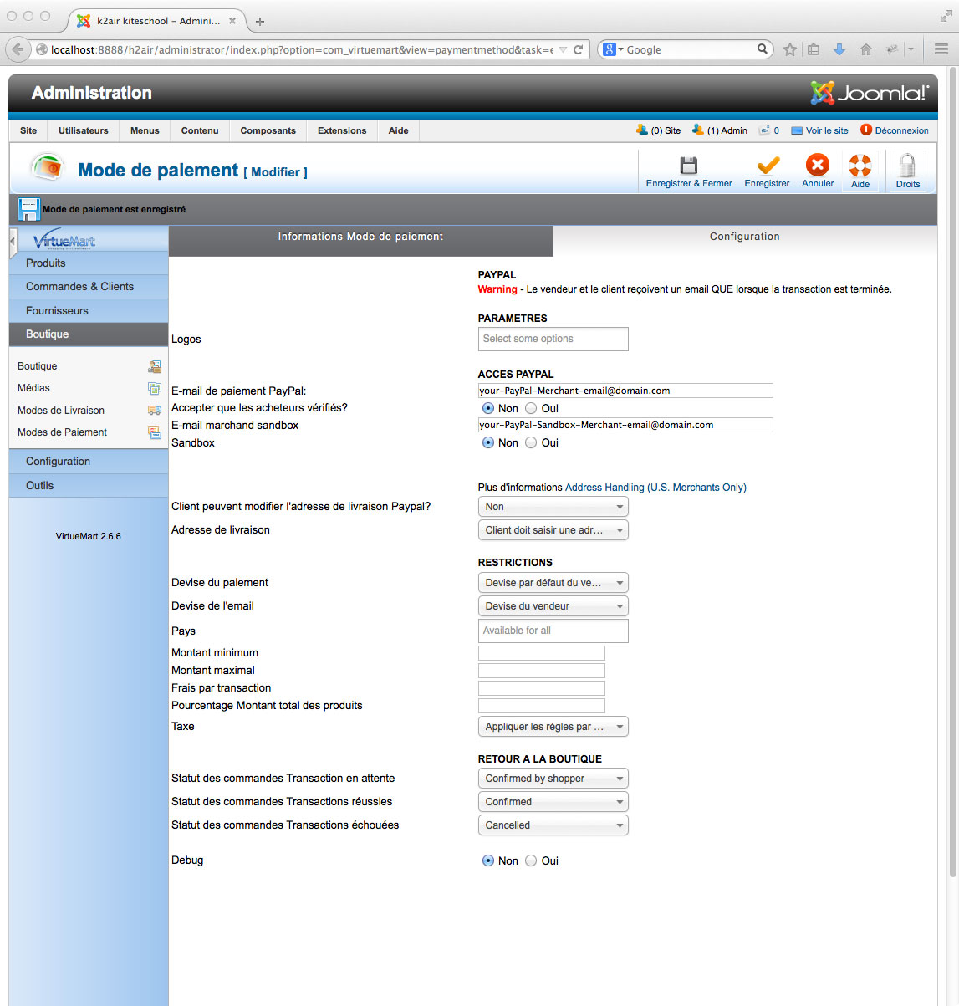Open a new browser tab with plus icon
This screenshot has width=959, height=1006.
point(260,21)
